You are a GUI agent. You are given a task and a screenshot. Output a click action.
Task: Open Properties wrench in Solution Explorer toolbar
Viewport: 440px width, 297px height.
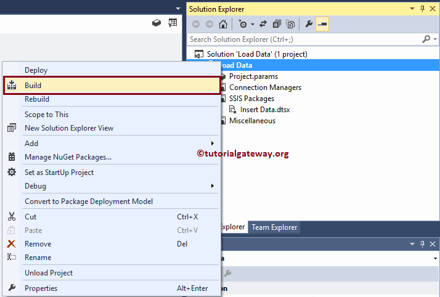coord(309,24)
